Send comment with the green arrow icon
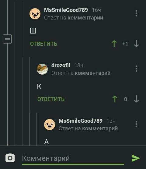The width and height of the screenshot is (146, 169). coord(136,158)
